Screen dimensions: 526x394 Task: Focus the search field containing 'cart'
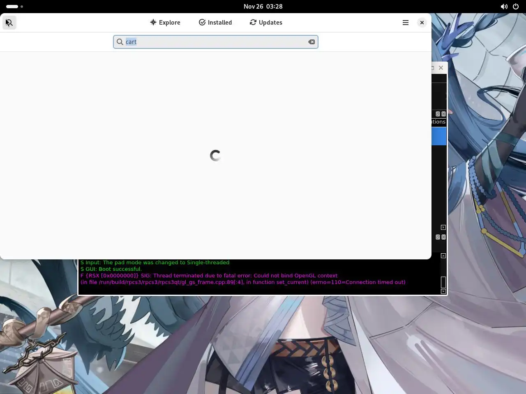click(x=216, y=42)
